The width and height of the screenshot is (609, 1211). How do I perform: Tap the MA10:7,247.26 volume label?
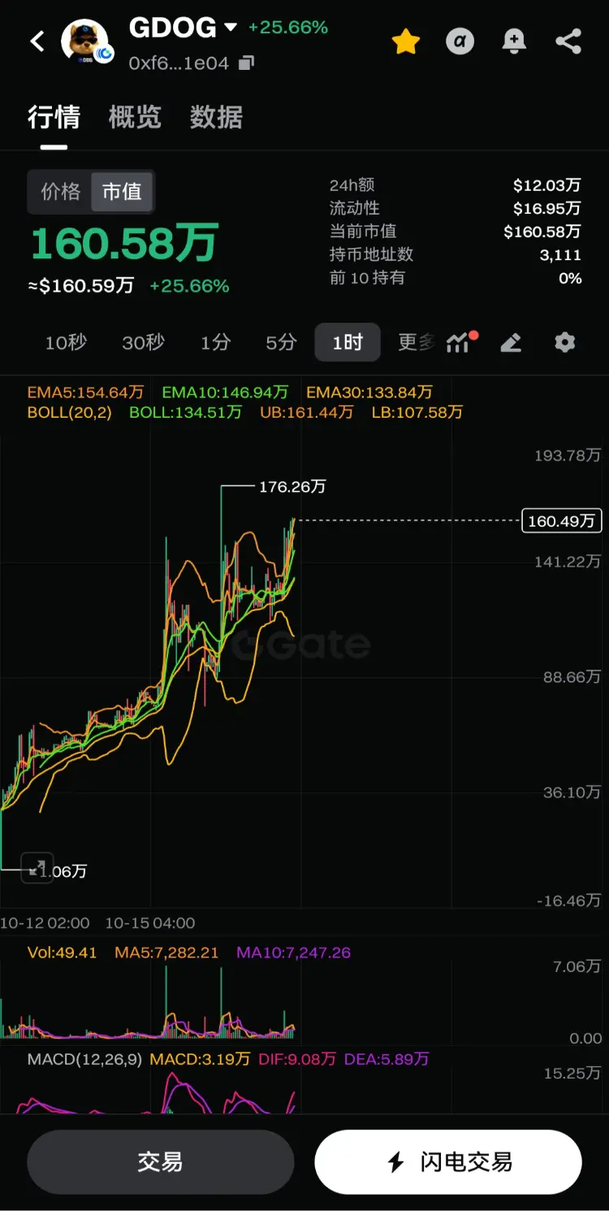click(x=294, y=953)
